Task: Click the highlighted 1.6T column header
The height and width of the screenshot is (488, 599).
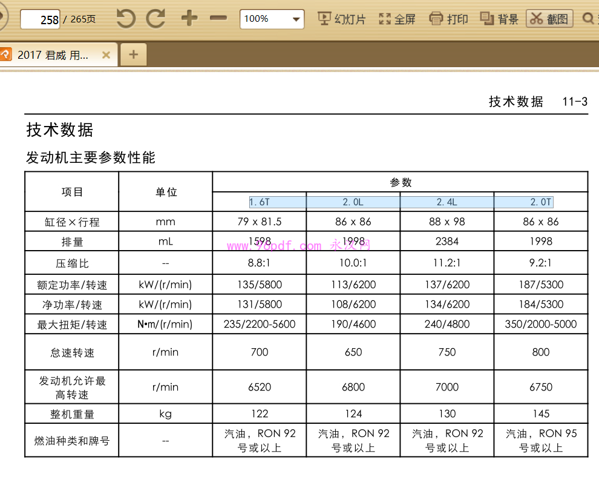Action: pos(260,202)
